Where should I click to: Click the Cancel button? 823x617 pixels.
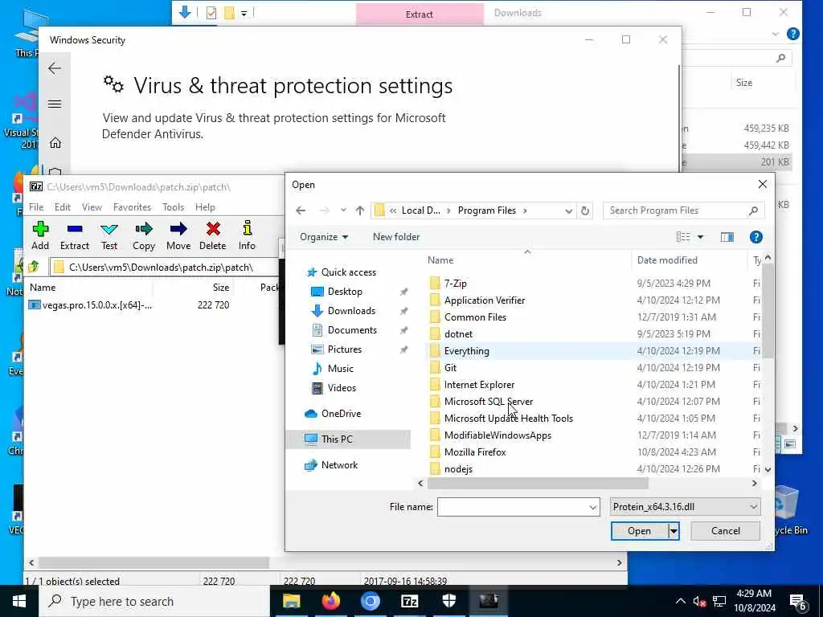(726, 531)
